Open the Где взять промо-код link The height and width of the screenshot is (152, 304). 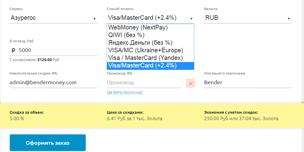coord(125,92)
